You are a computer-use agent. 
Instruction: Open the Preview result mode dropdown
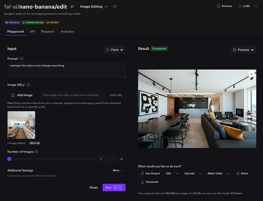[243, 50]
